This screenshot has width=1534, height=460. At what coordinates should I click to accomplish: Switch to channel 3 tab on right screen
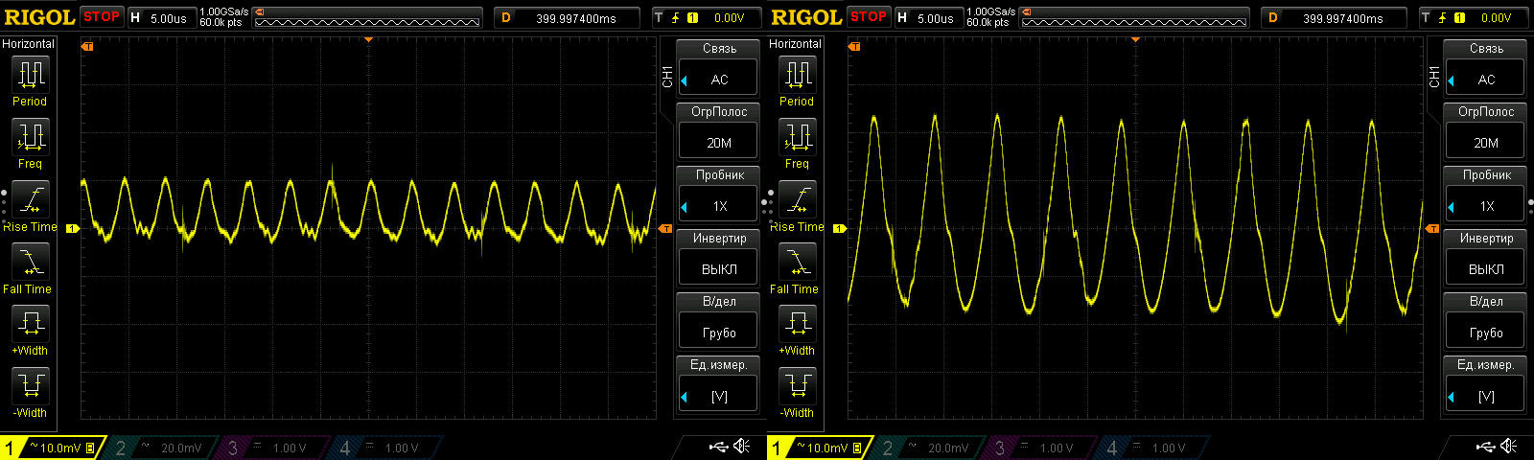click(1042, 448)
